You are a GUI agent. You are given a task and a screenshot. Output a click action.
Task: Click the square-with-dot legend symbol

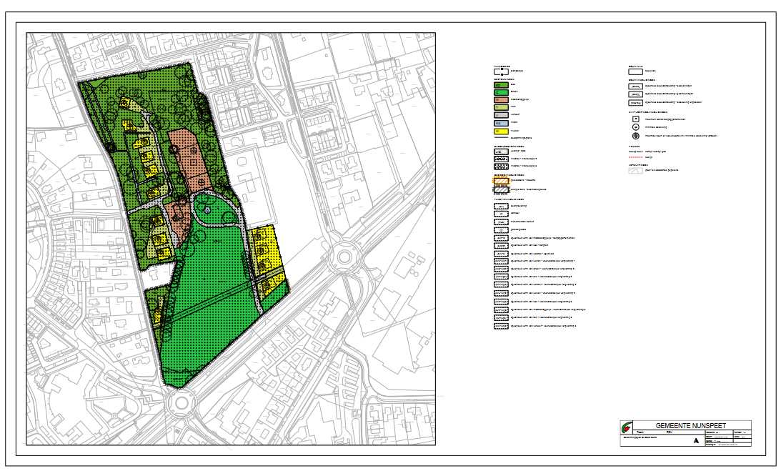click(x=635, y=119)
